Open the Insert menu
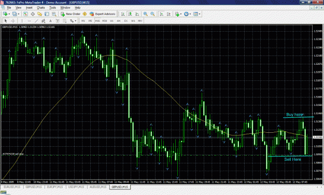The height and width of the screenshot is (195, 324). pyautogui.click(x=29, y=8)
